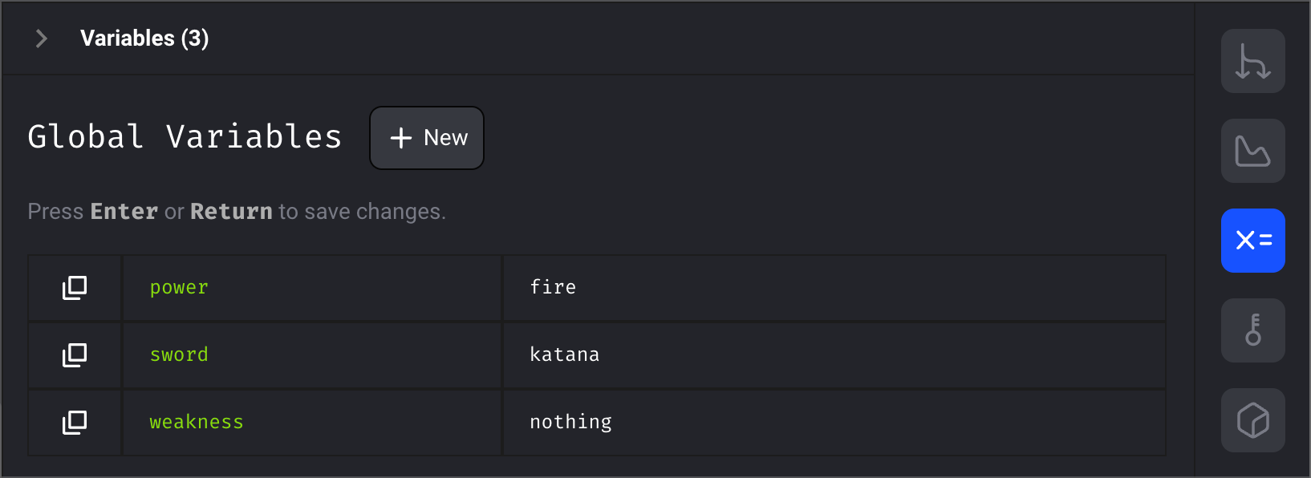The height and width of the screenshot is (478, 1311).
Task: Copy the power variable
Action: [x=75, y=288]
